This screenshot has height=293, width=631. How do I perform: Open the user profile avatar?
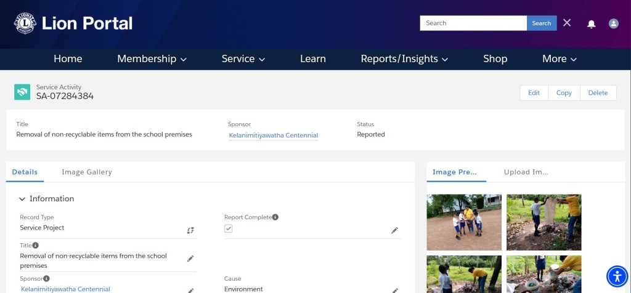coord(613,23)
